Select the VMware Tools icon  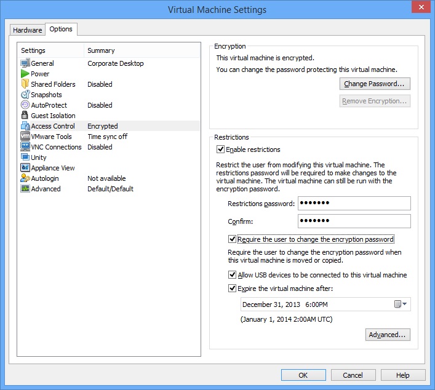click(x=25, y=137)
